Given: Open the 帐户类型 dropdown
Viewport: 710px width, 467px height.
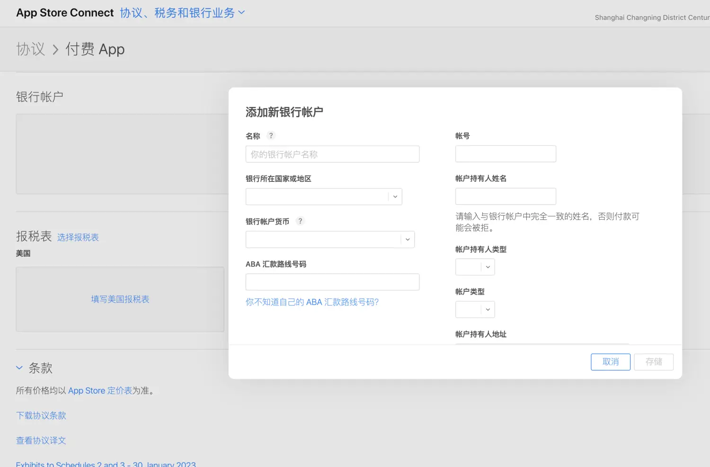Looking at the screenshot, I should click(x=475, y=310).
